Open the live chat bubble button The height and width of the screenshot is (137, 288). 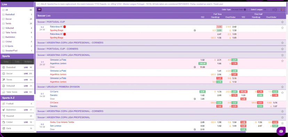pyautogui.click(x=281, y=131)
